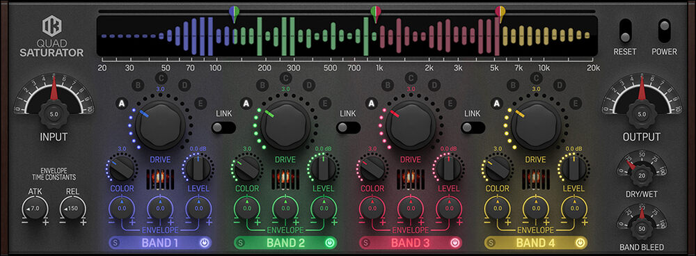The image size is (696, 256).
Task: Select saturation type D for Band 1
Action: (x=184, y=85)
